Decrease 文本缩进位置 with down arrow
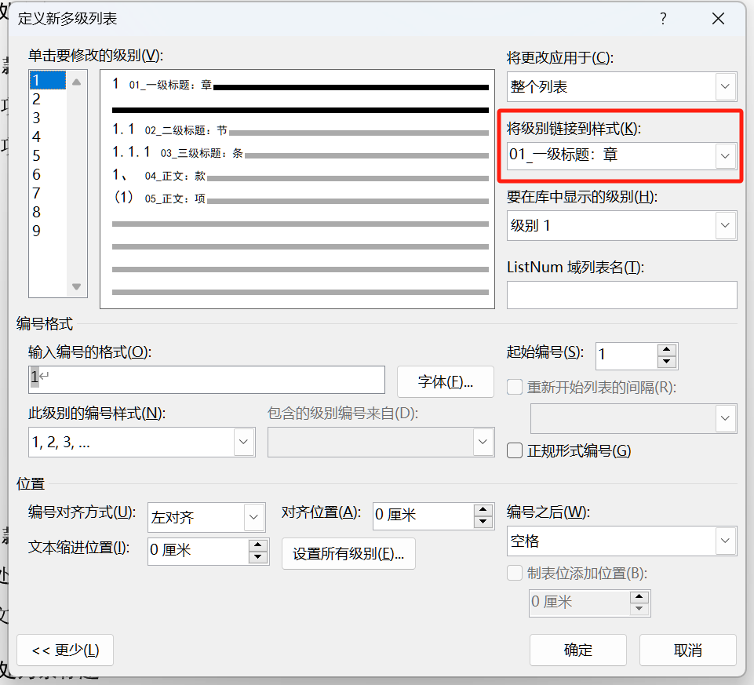Image resolution: width=754 pixels, height=685 pixels. point(258,557)
